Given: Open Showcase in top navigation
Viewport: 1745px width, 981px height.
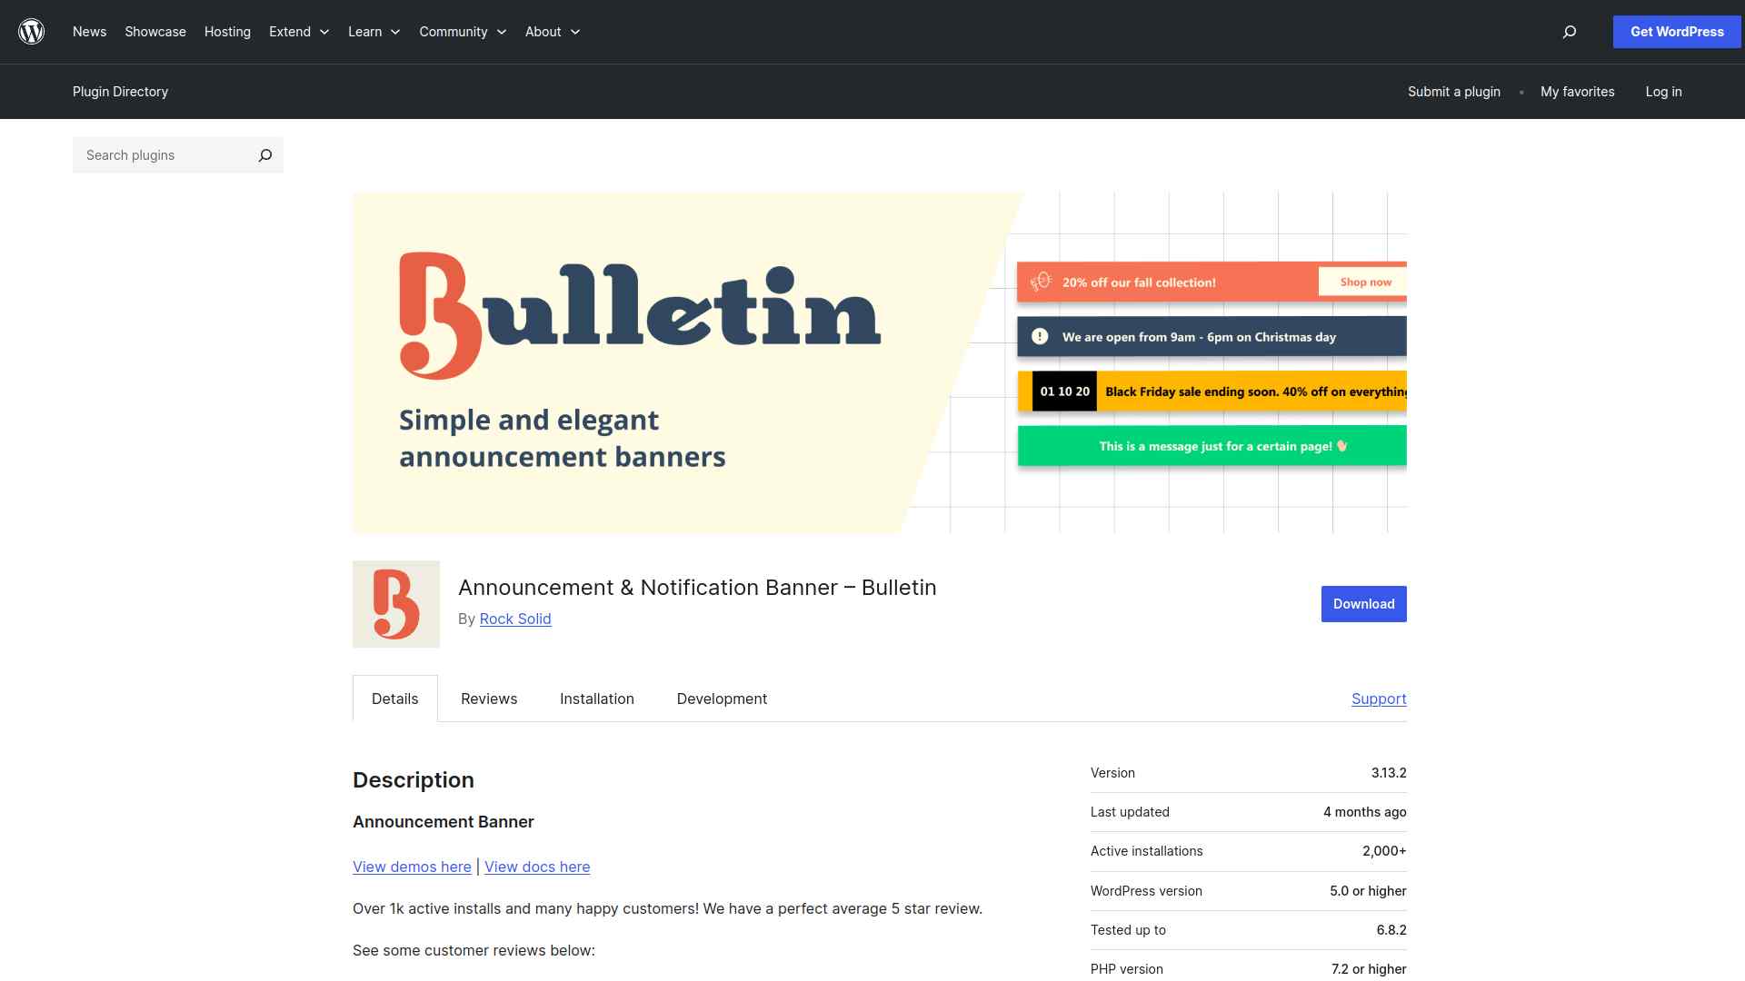Looking at the screenshot, I should click(155, 32).
